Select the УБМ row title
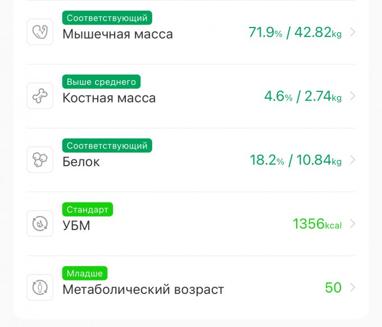The image size is (382, 327). (x=76, y=226)
